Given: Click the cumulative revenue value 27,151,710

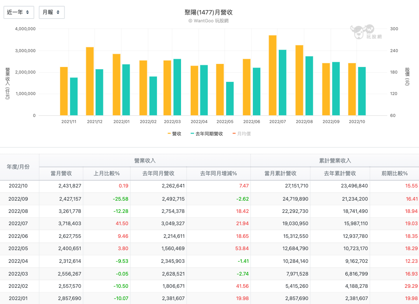Looking at the screenshot, I should (x=297, y=186).
